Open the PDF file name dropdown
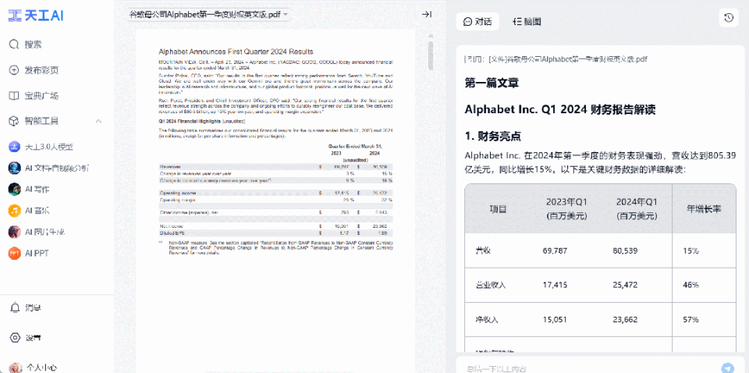 [209, 15]
